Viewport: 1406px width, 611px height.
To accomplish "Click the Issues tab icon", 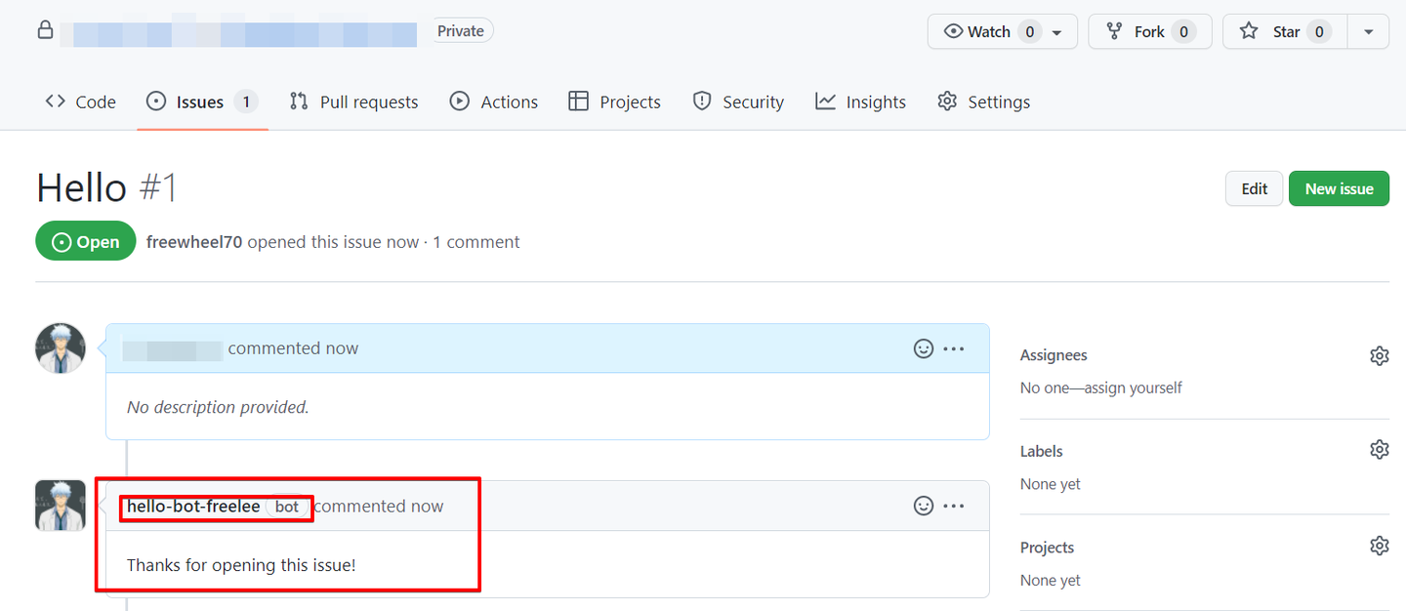I will pos(155,101).
